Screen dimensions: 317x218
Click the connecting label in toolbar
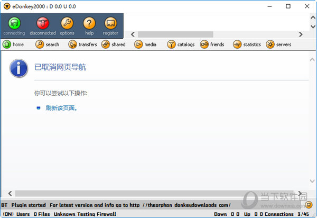[x=14, y=33]
